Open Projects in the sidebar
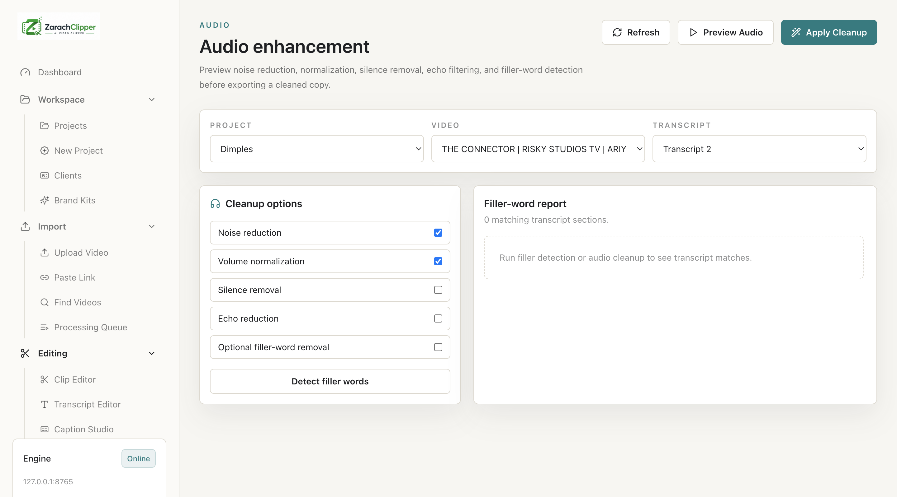 tap(70, 126)
